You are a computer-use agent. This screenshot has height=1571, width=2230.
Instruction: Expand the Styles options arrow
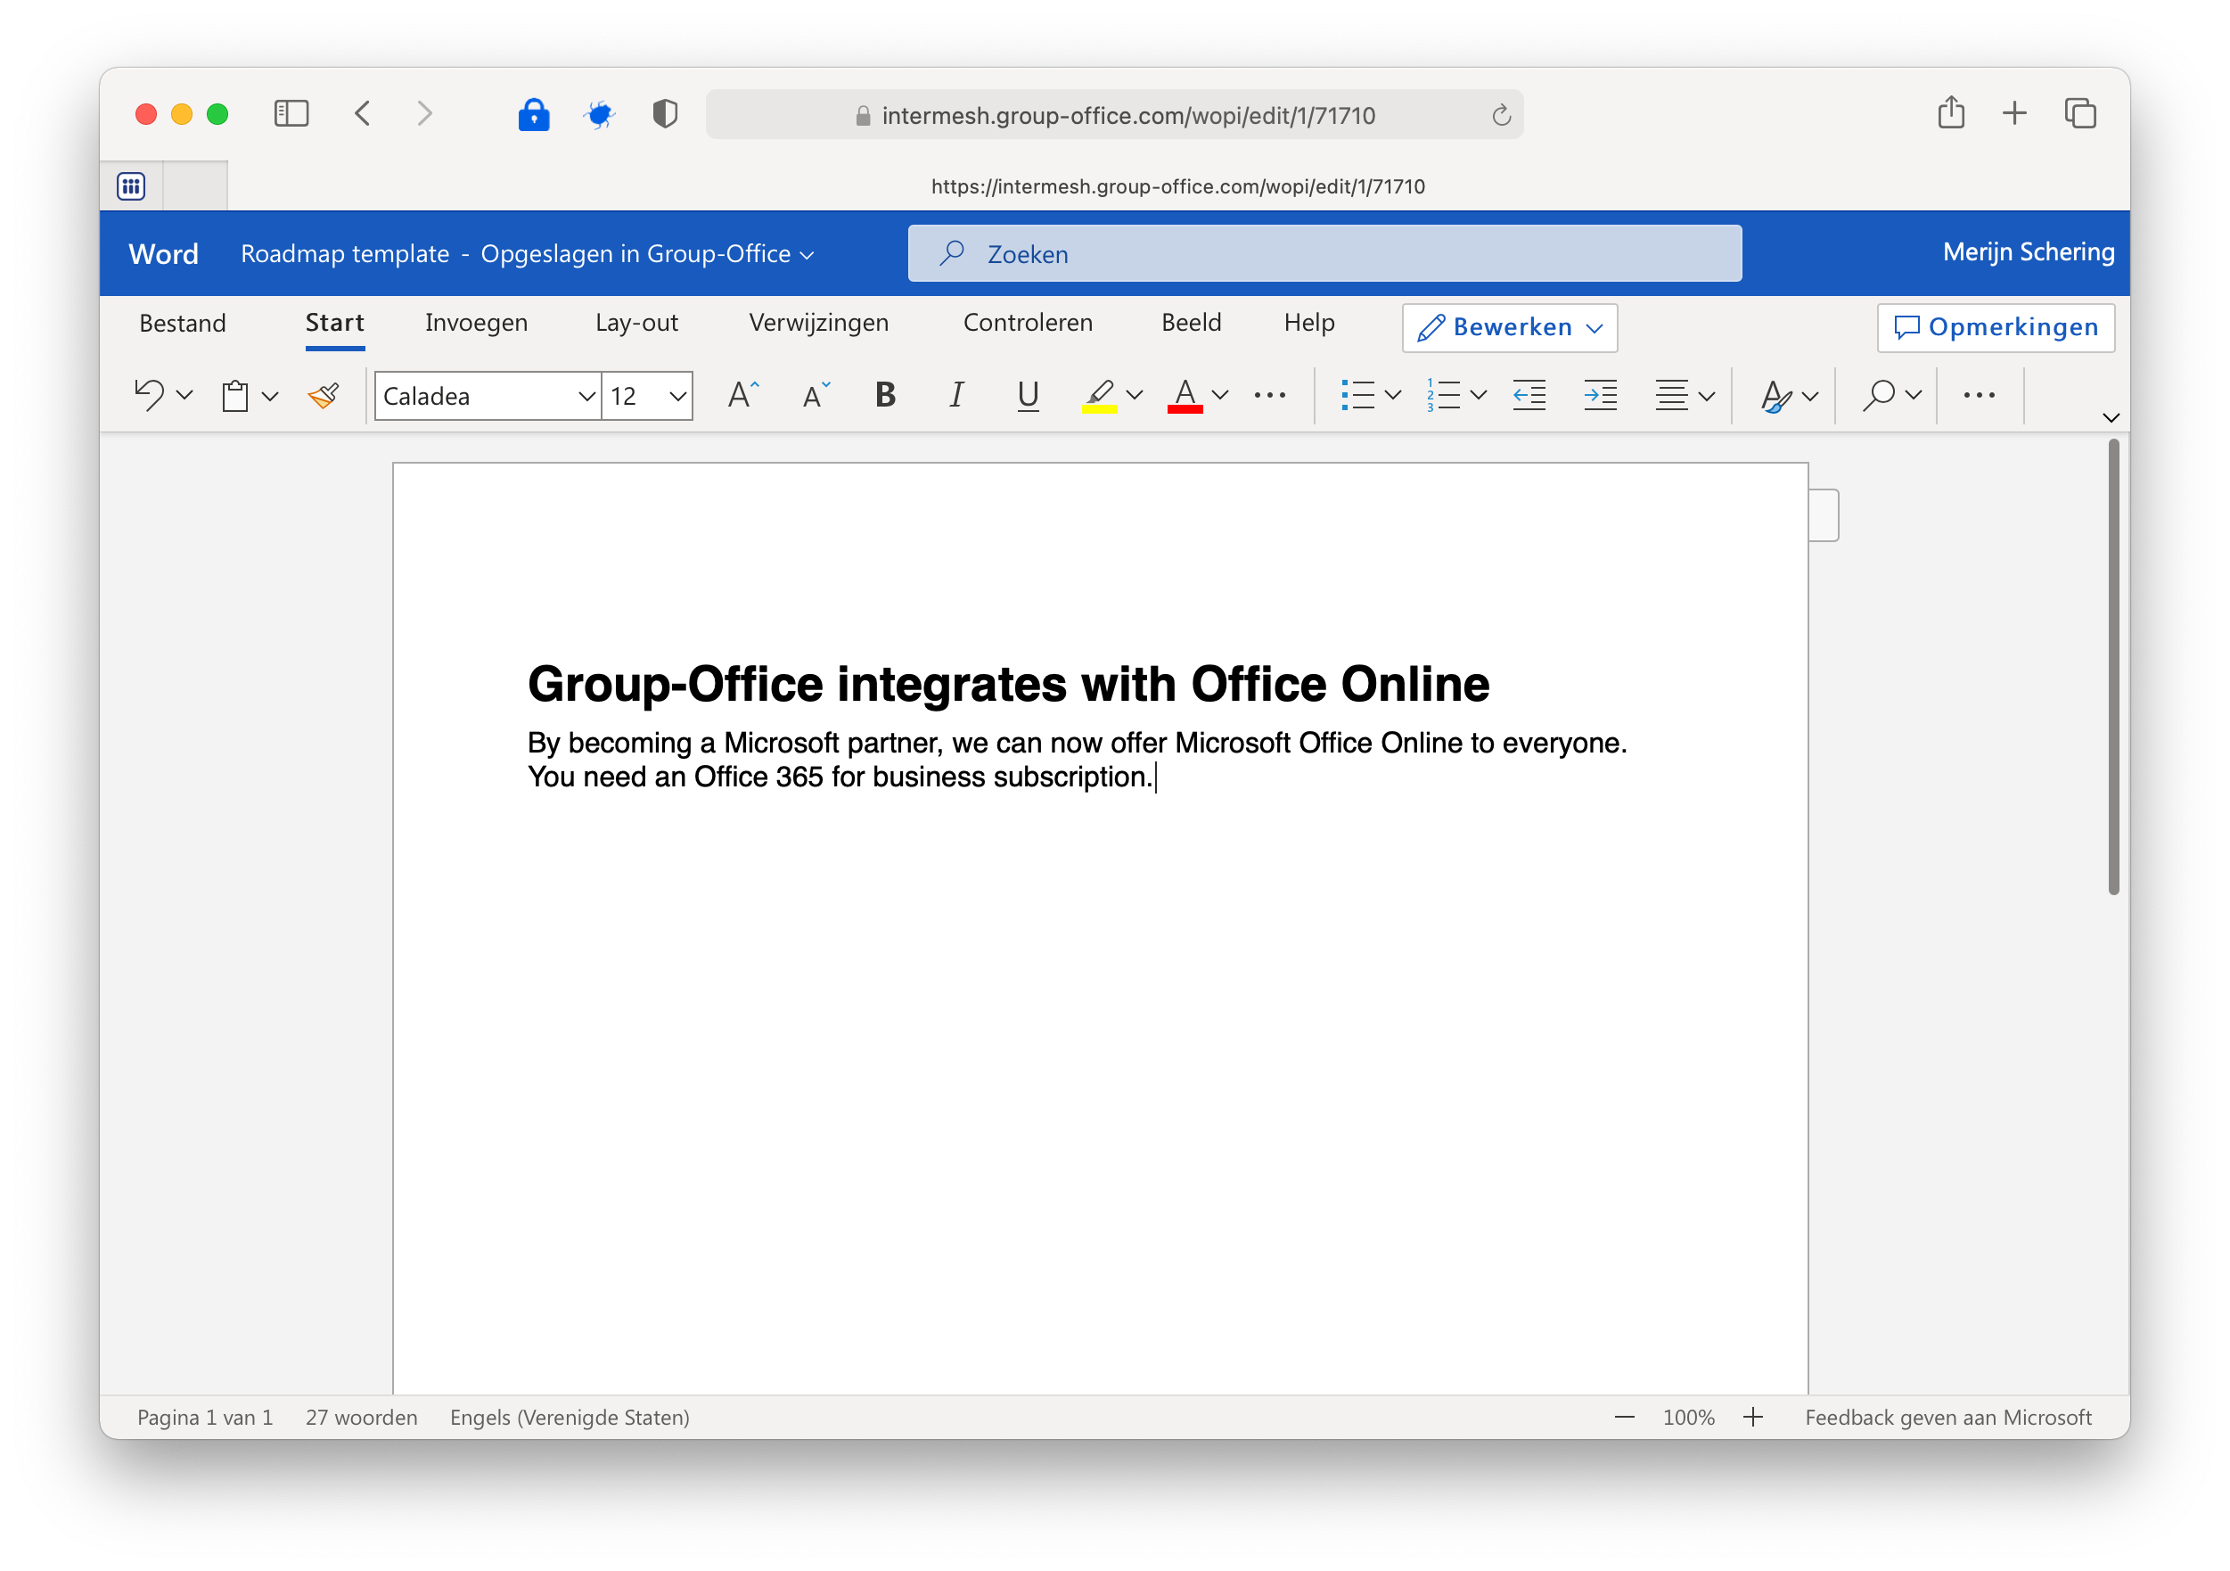tap(1809, 395)
